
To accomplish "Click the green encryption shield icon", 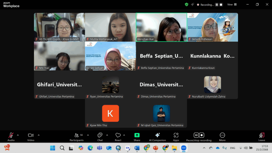I will [186, 5].
